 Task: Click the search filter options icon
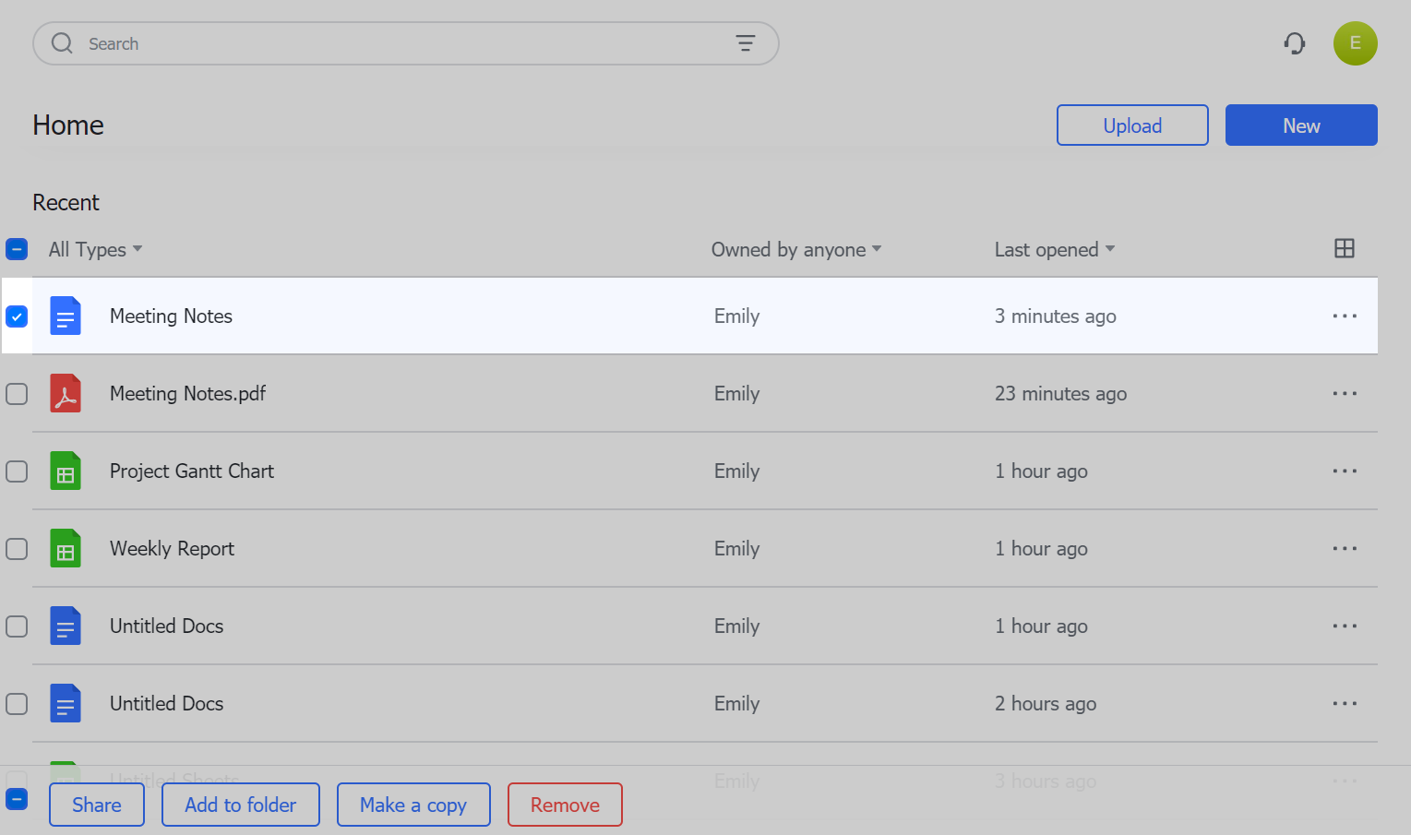click(745, 43)
